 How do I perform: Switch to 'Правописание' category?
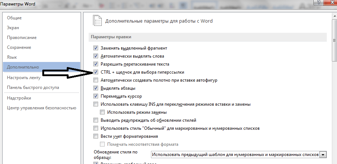(22, 38)
